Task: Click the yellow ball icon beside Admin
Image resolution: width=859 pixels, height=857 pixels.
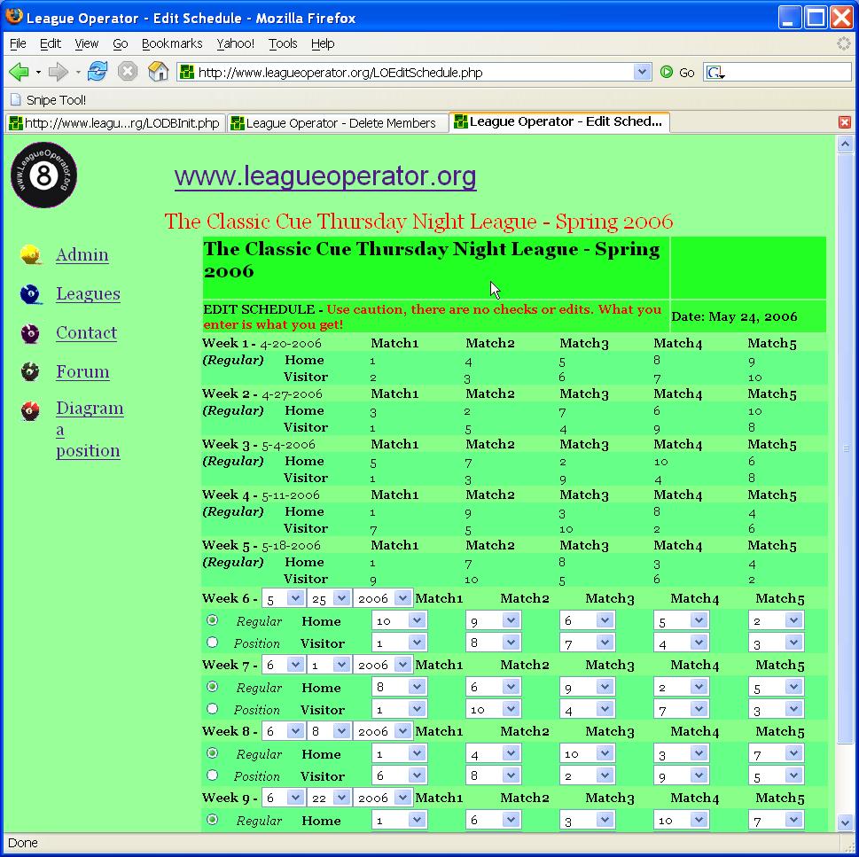Action: click(31, 255)
